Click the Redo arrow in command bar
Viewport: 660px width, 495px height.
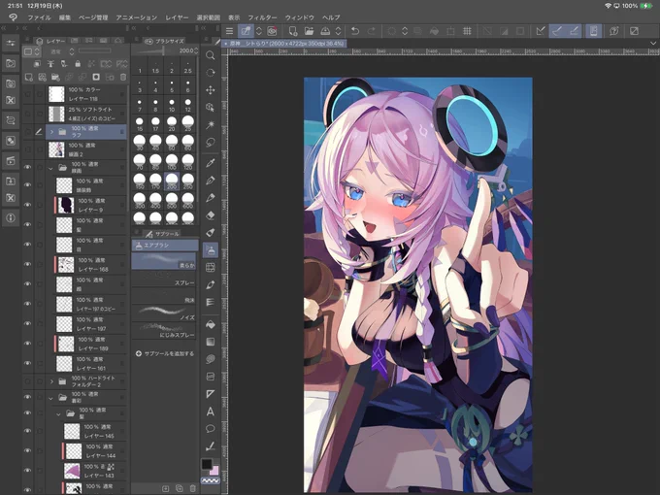371,31
